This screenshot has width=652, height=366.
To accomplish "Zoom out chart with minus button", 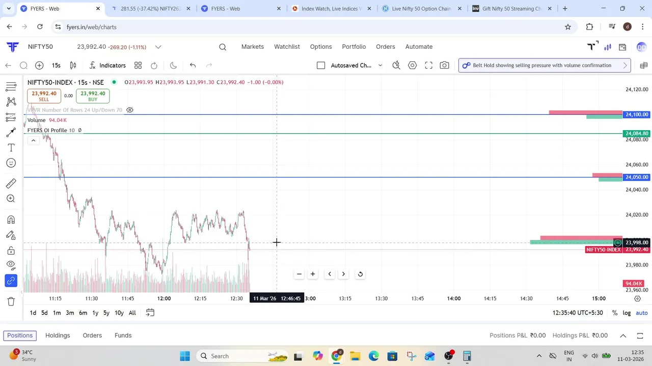I will click(300, 274).
